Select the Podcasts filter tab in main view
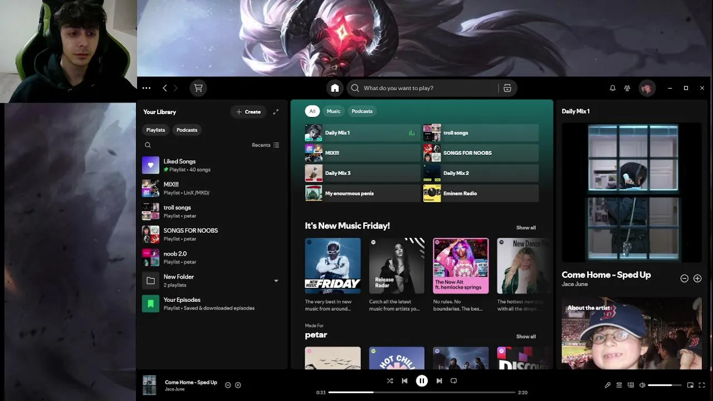 (362, 111)
